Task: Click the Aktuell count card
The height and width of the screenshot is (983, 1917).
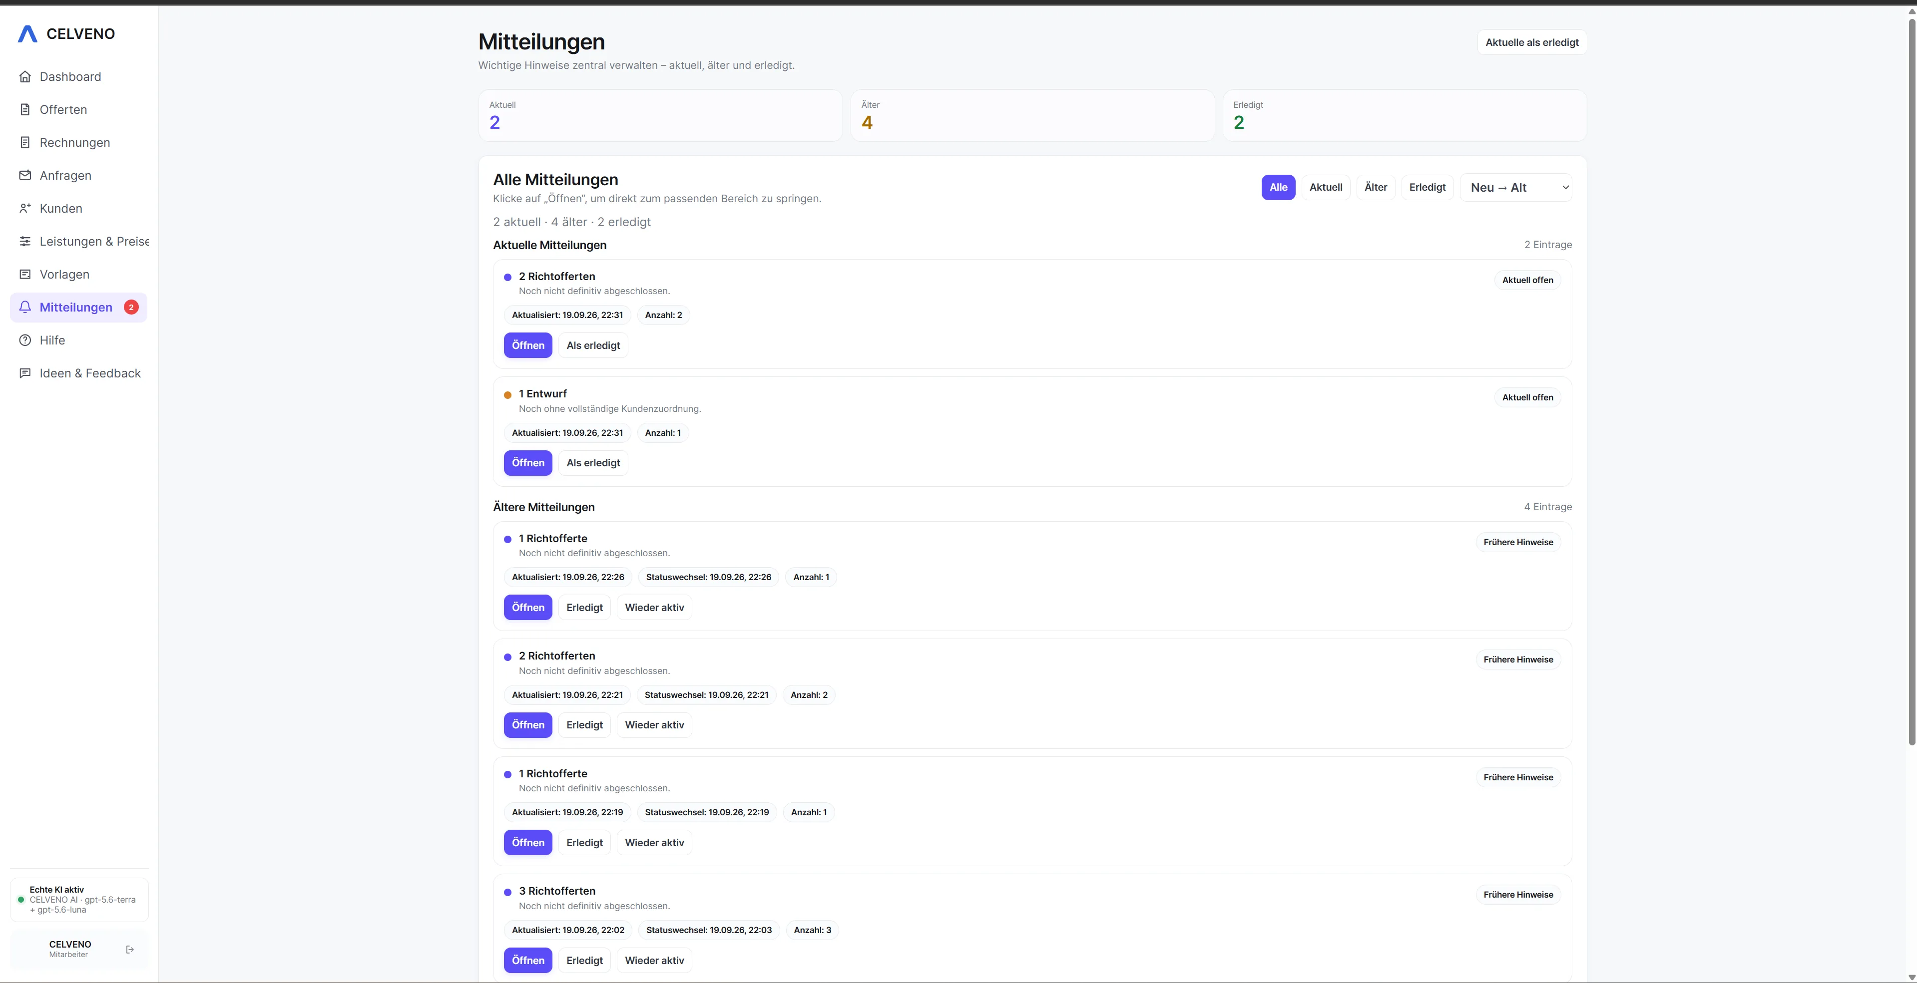Action: (x=660, y=115)
